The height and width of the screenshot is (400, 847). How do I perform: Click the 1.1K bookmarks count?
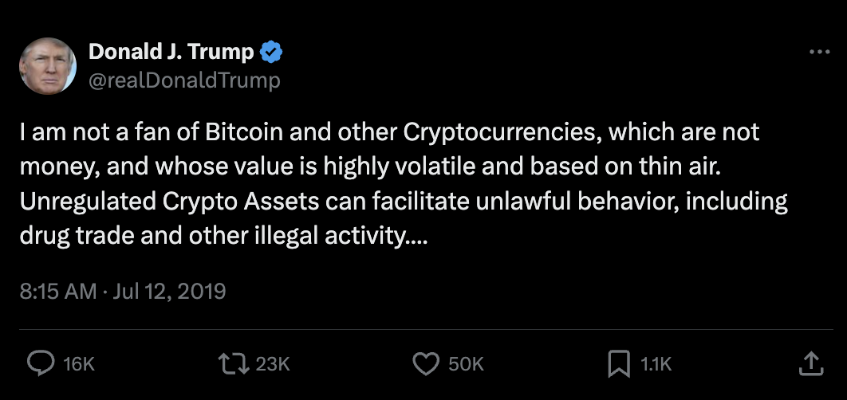pyautogui.click(x=656, y=364)
